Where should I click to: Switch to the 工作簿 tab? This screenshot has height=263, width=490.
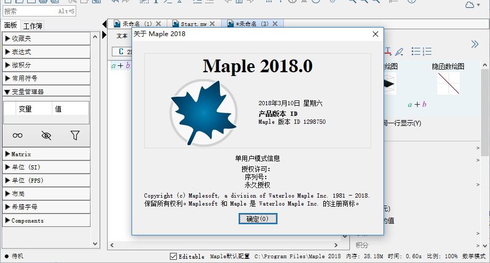click(32, 26)
